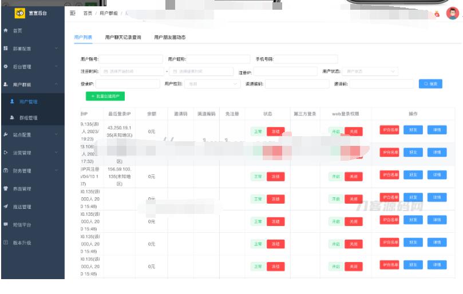463x294 pixels.
Task: Click the 运营管理 icon in sidebar
Action: [6, 153]
